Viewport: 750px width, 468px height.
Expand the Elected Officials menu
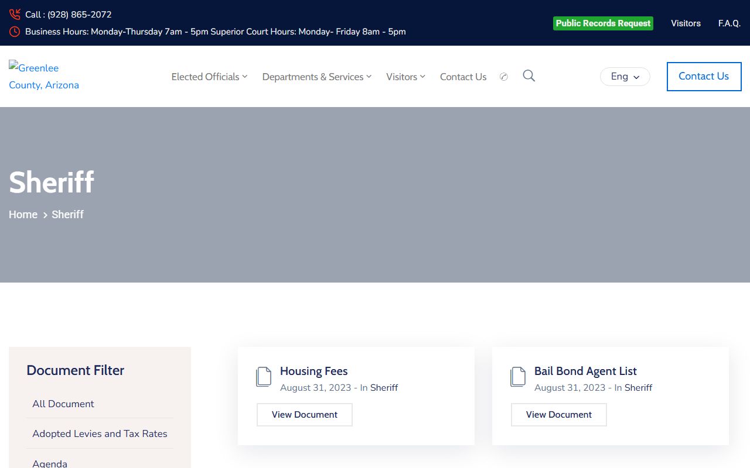209,77
